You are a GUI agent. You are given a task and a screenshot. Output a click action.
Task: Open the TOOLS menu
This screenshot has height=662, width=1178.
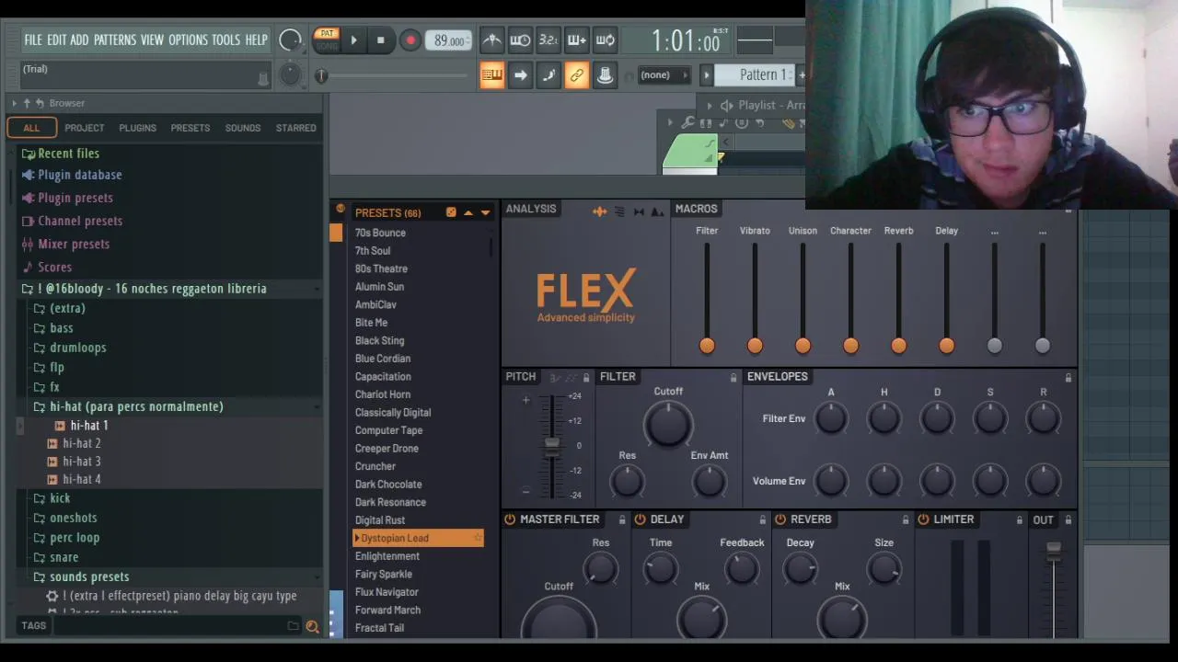225,40
